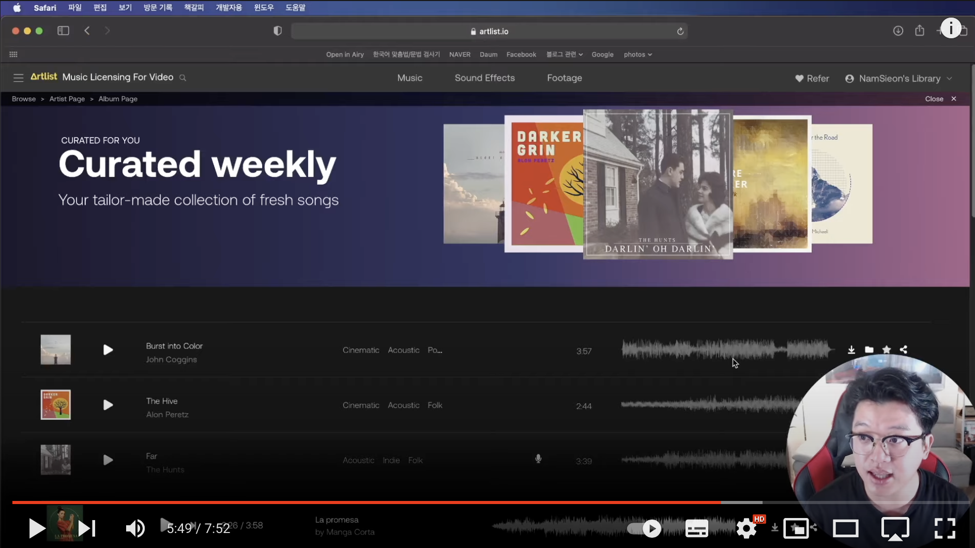Open the Facebook bookmark

tap(521, 55)
